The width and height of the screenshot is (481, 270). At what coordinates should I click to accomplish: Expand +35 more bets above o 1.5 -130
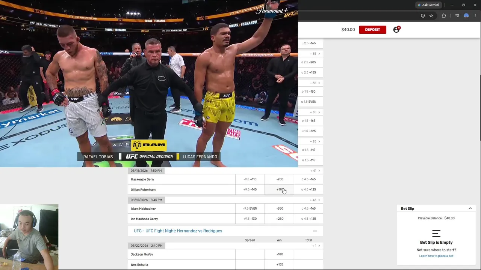point(315,83)
